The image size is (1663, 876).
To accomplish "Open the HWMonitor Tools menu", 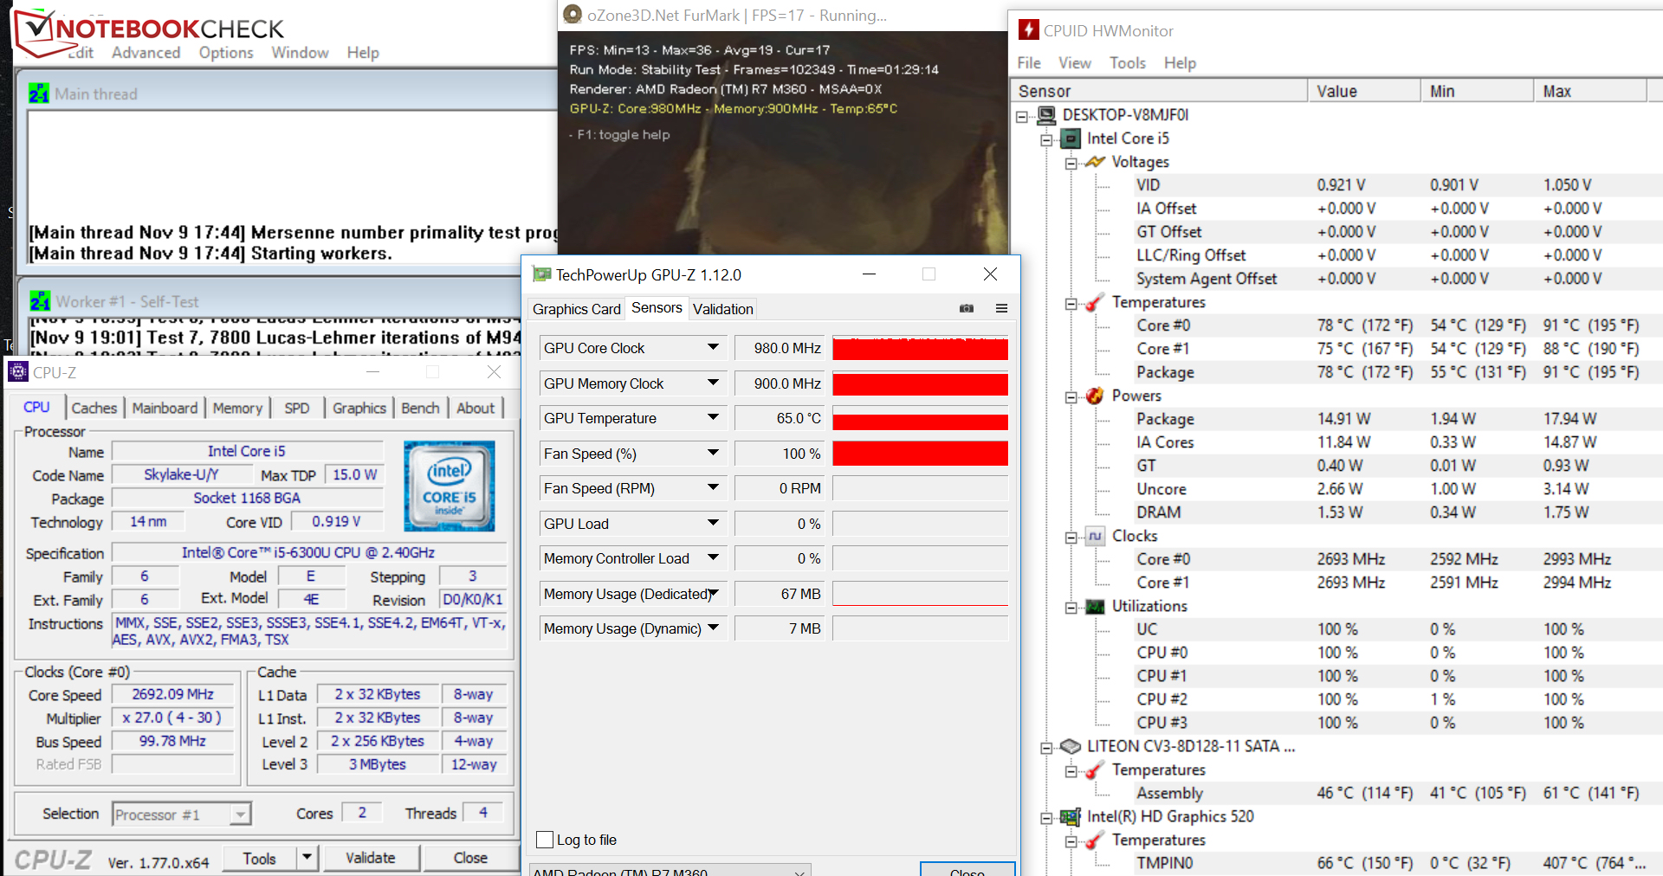I will pos(1128,62).
